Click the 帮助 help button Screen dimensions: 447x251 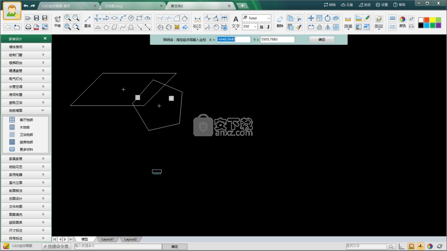point(399,5)
